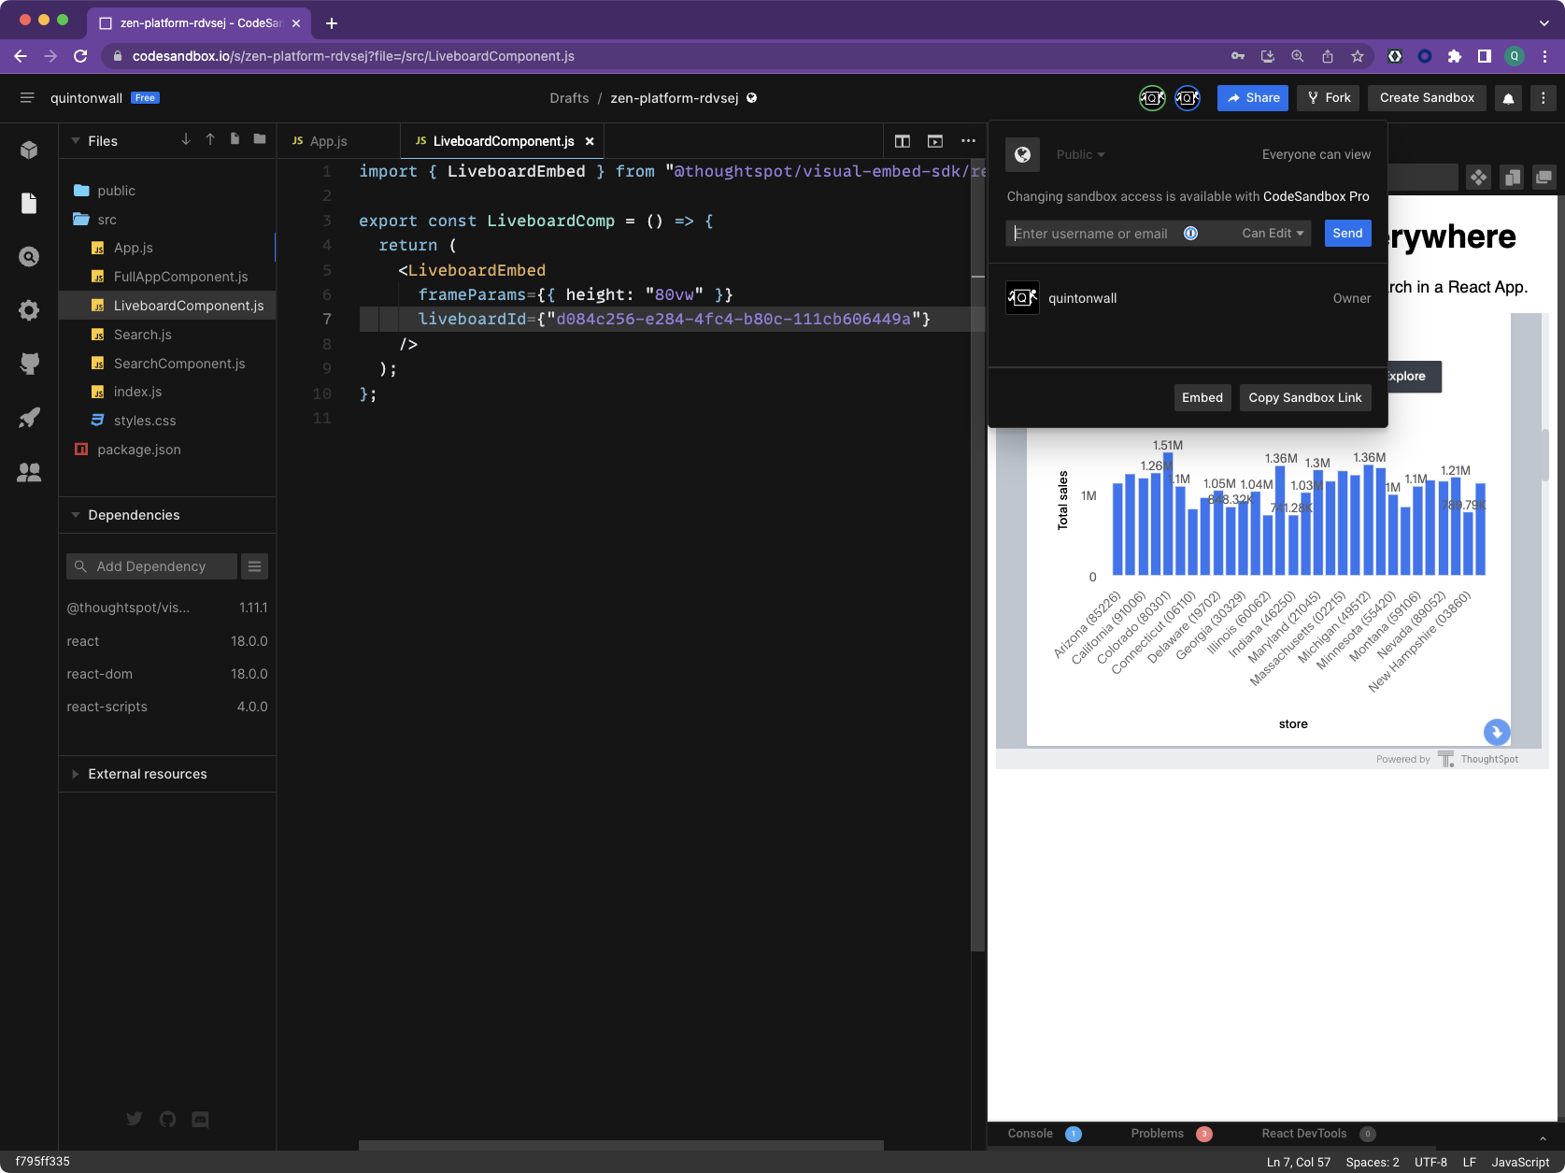The width and height of the screenshot is (1565, 1173).
Task: Click the Drafts breadcrumb
Action: click(x=569, y=98)
